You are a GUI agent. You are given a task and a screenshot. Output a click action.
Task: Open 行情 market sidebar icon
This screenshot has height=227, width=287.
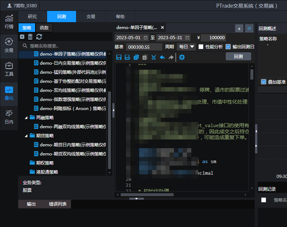(x=9, y=22)
